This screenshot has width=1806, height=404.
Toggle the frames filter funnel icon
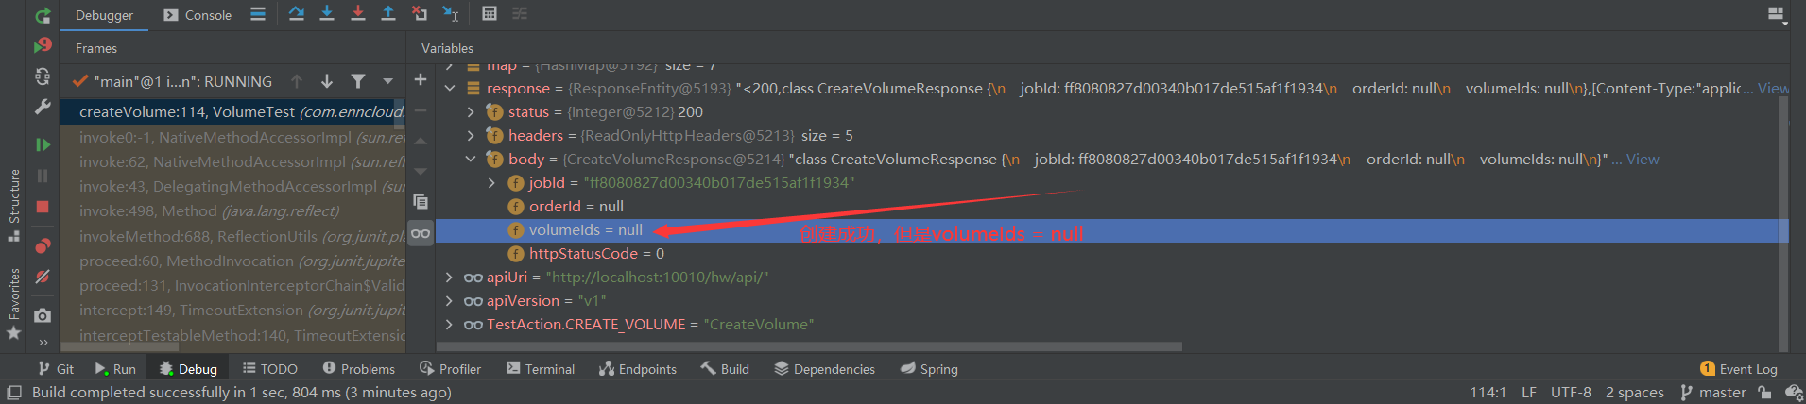coord(358,81)
